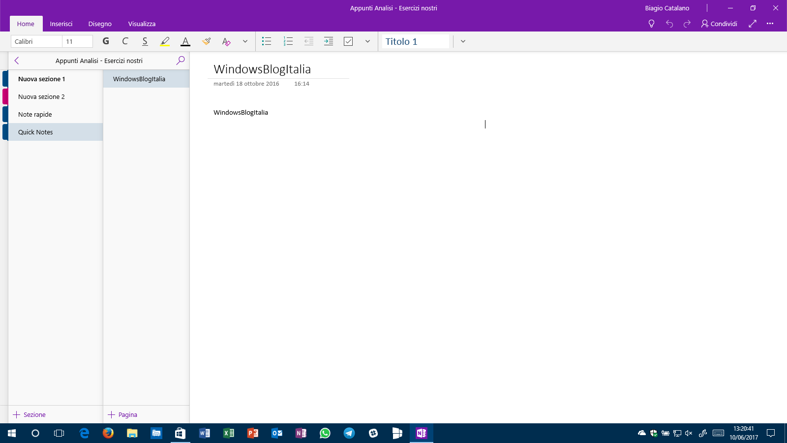Redo the last action

pos(687,24)
